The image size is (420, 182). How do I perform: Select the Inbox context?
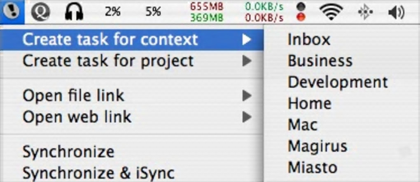[309, 40]
